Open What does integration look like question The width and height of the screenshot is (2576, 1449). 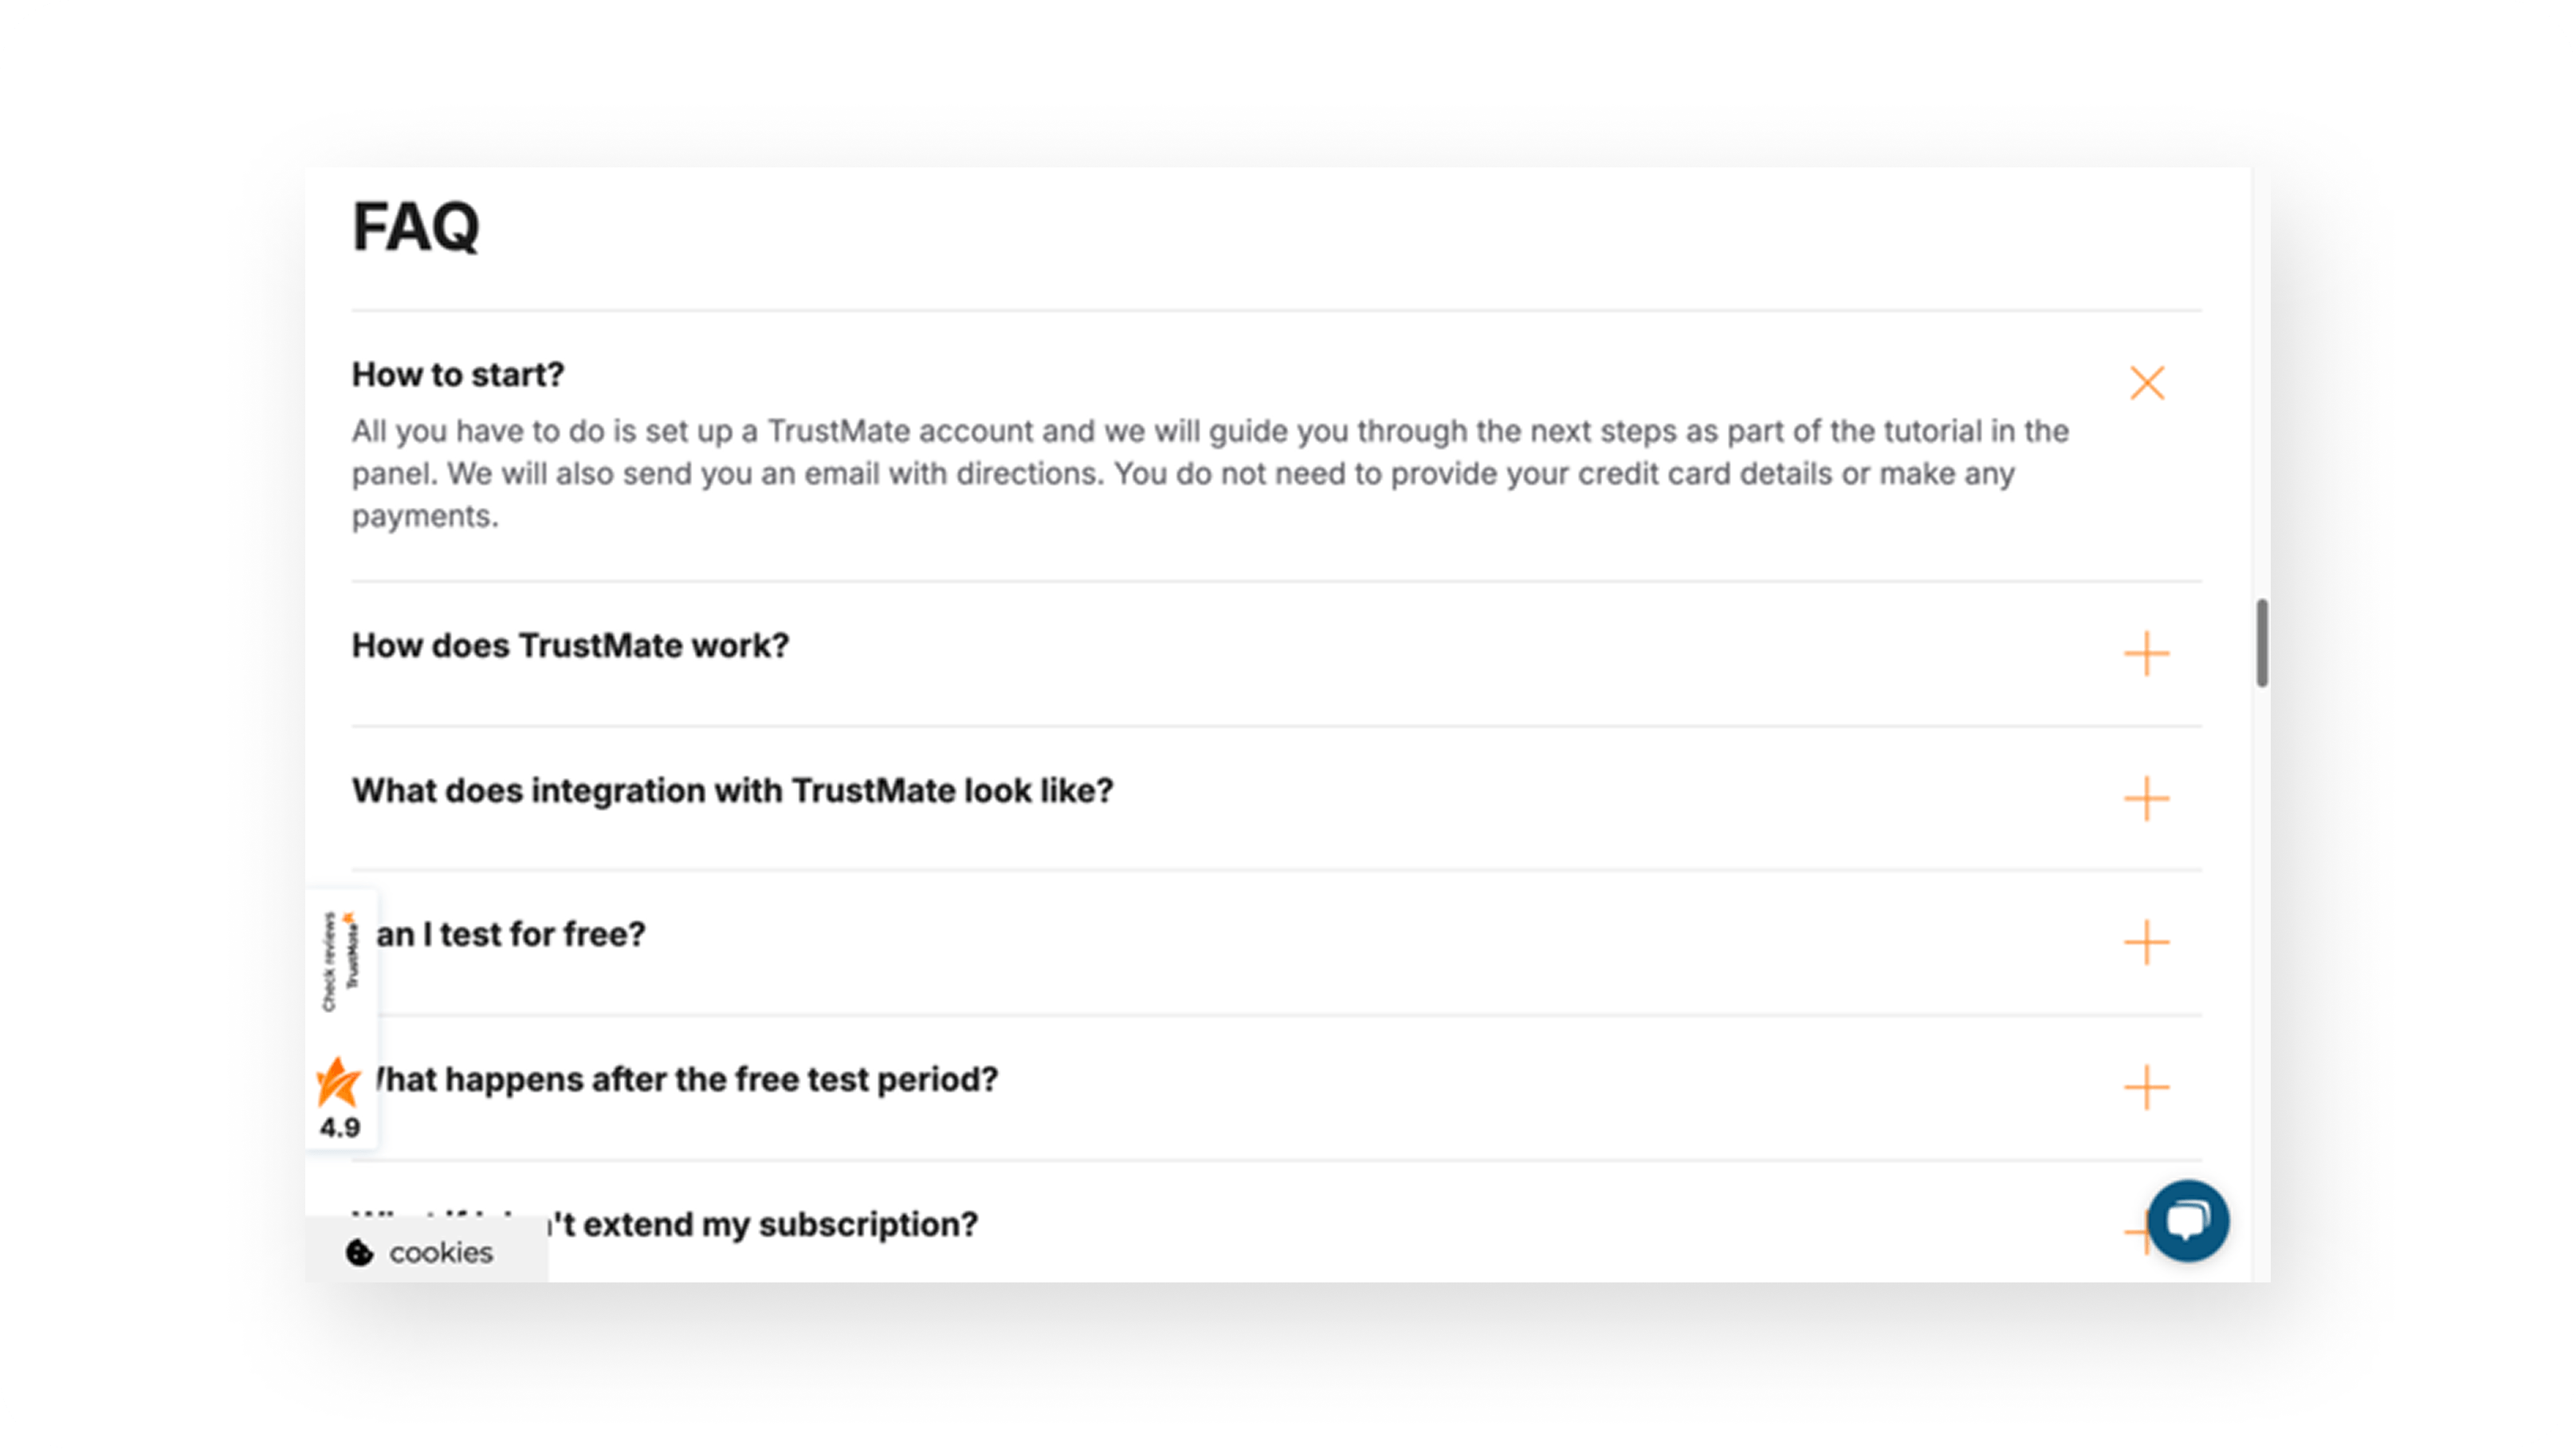coord(732,791)
